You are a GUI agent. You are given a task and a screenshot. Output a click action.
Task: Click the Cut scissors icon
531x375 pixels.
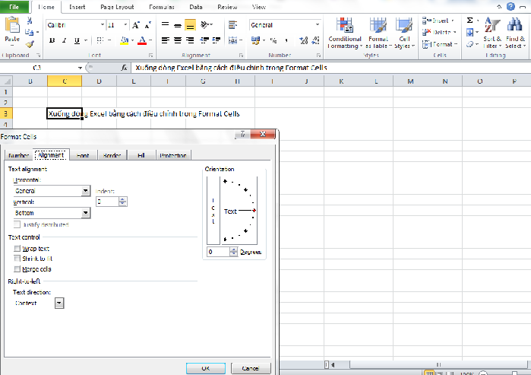[30, 21]
